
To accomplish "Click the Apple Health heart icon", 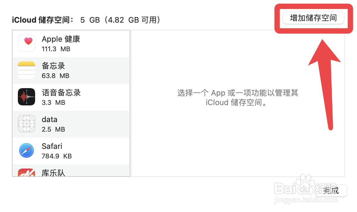I will tap(26, 43).
